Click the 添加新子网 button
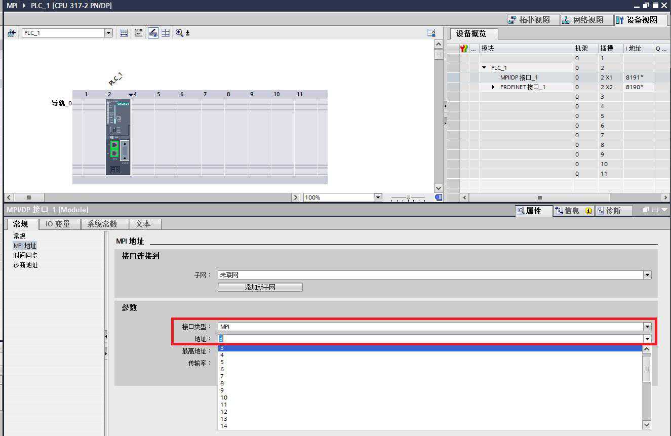Image resolution: width=671 pixels, height=436 pixels. pyautogui.click(x=260, y=287)
